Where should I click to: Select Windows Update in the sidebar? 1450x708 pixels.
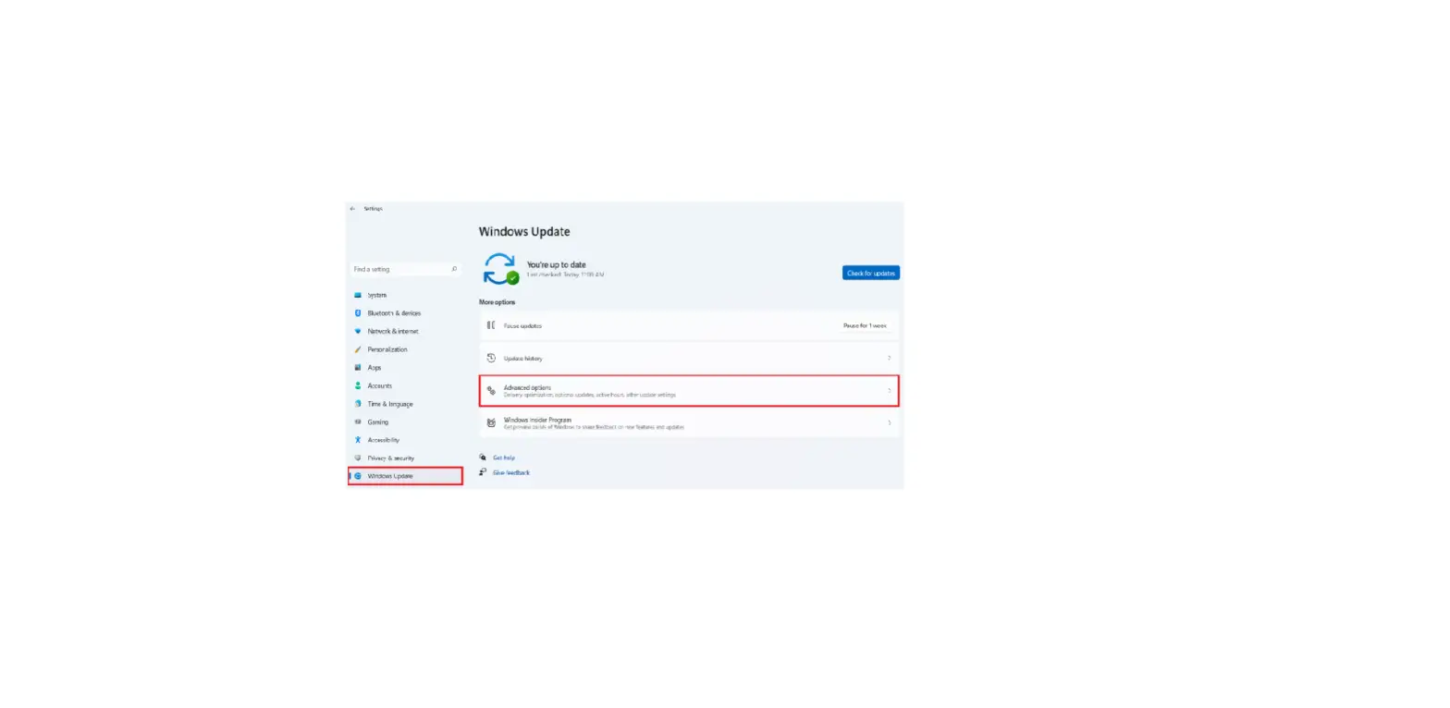(405, 476)
